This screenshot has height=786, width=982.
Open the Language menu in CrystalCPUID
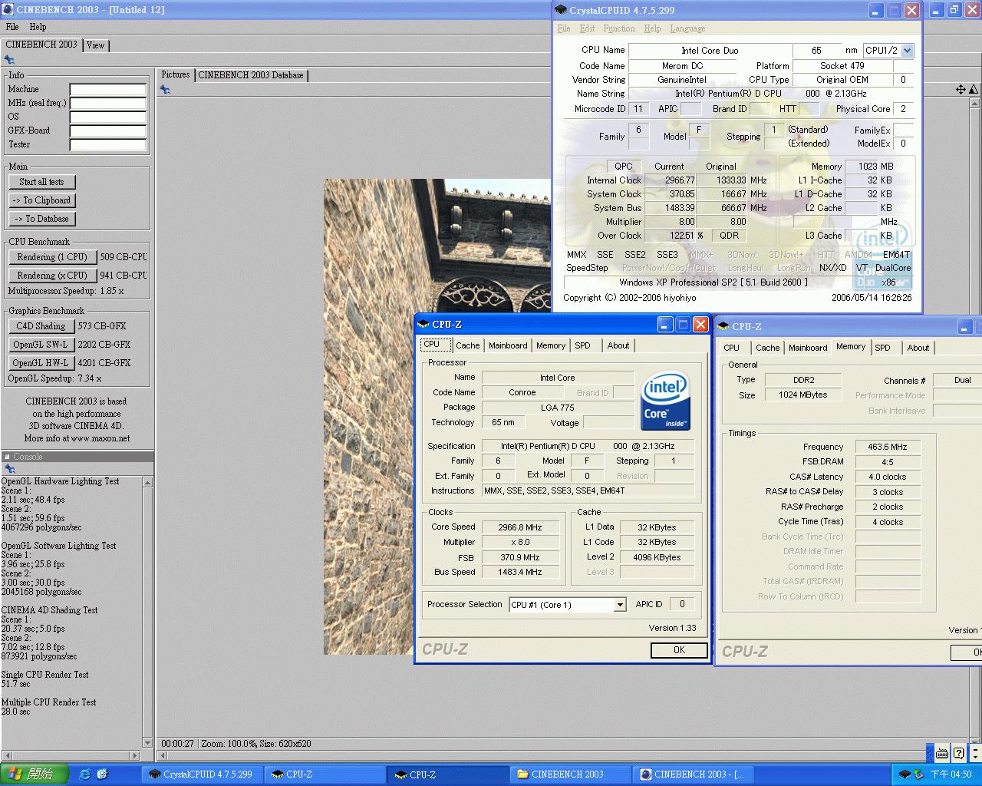coord(687,28)
